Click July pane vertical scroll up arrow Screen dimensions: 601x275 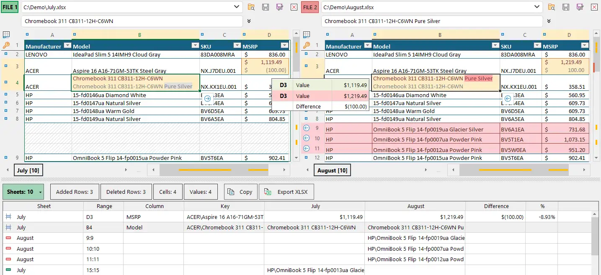pos(296,34)
